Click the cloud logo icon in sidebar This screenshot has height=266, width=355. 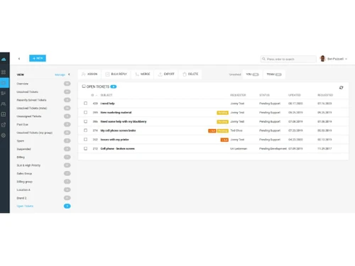tap(4, 60)
